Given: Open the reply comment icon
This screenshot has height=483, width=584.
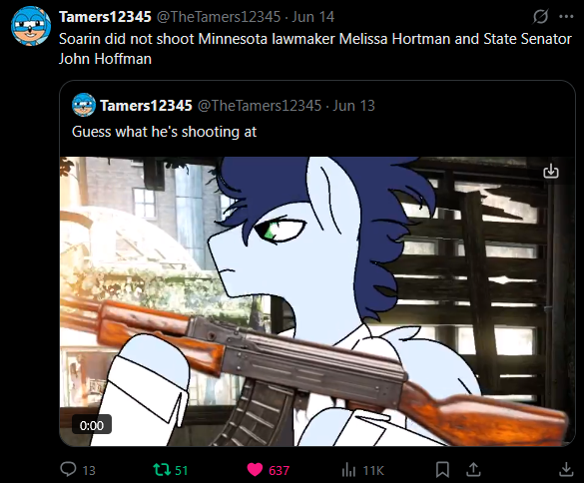Looking at the screenshot, I should [68, 470].
